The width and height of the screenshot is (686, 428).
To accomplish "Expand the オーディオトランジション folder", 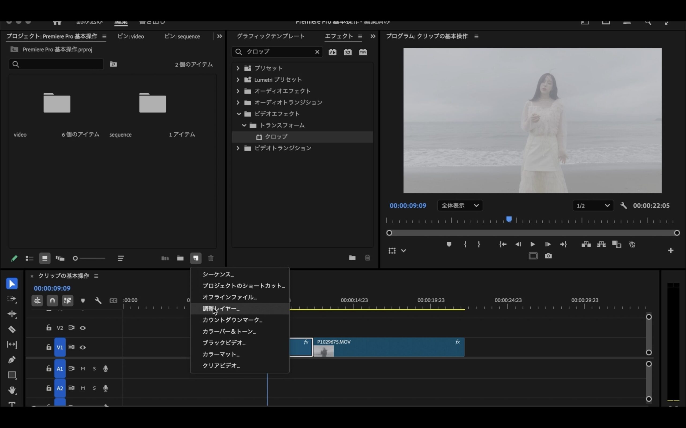I will coord(238,102).
